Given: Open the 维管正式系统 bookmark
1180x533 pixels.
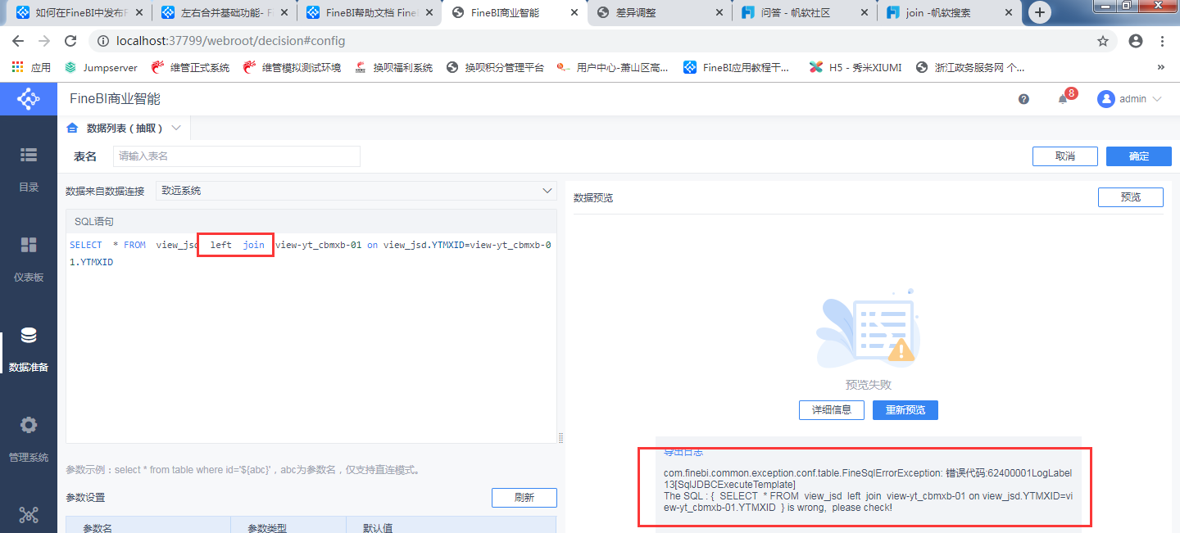Looking at the screenshot, I should 190,68.
